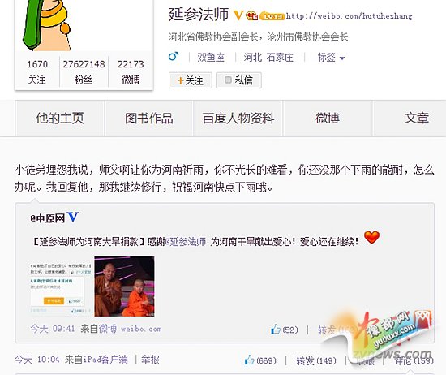Switch to the 图书作品 tab
Screen dimensions: 446x375
(149, 119)
